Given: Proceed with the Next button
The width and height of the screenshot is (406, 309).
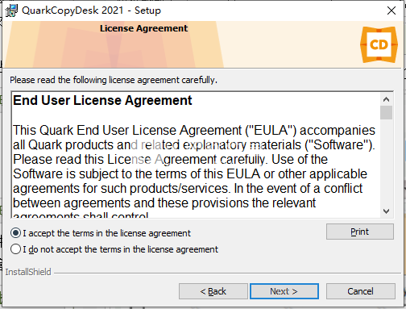Looking at the screenshot, I should pyautogui.click(x=284, y=291).
